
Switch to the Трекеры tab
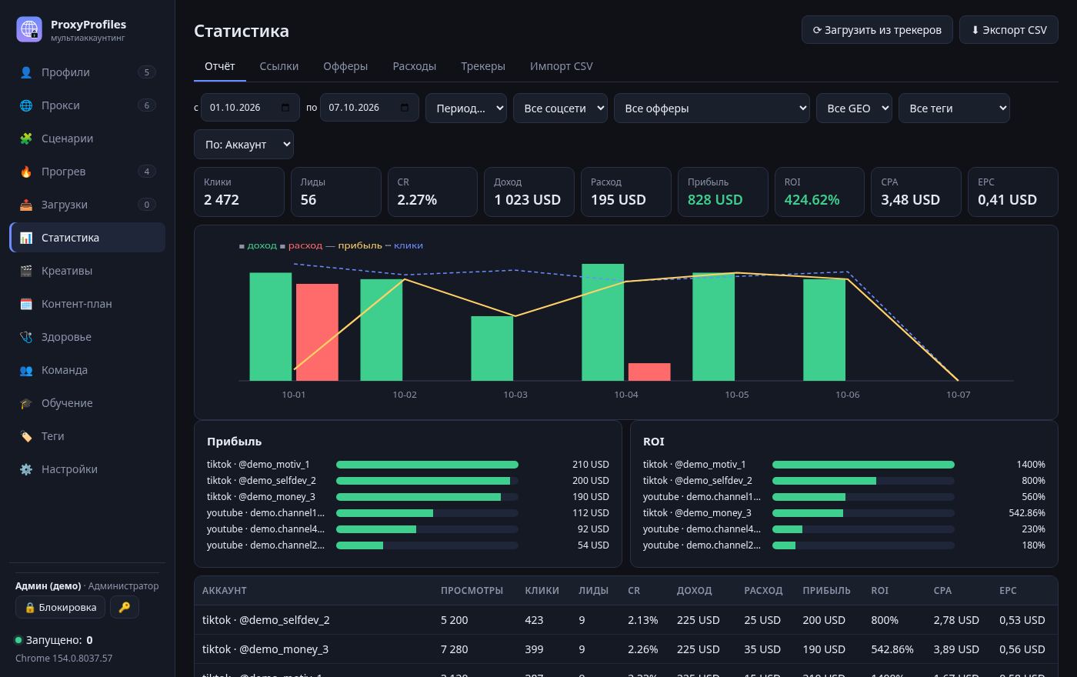(x=483, y=66)
